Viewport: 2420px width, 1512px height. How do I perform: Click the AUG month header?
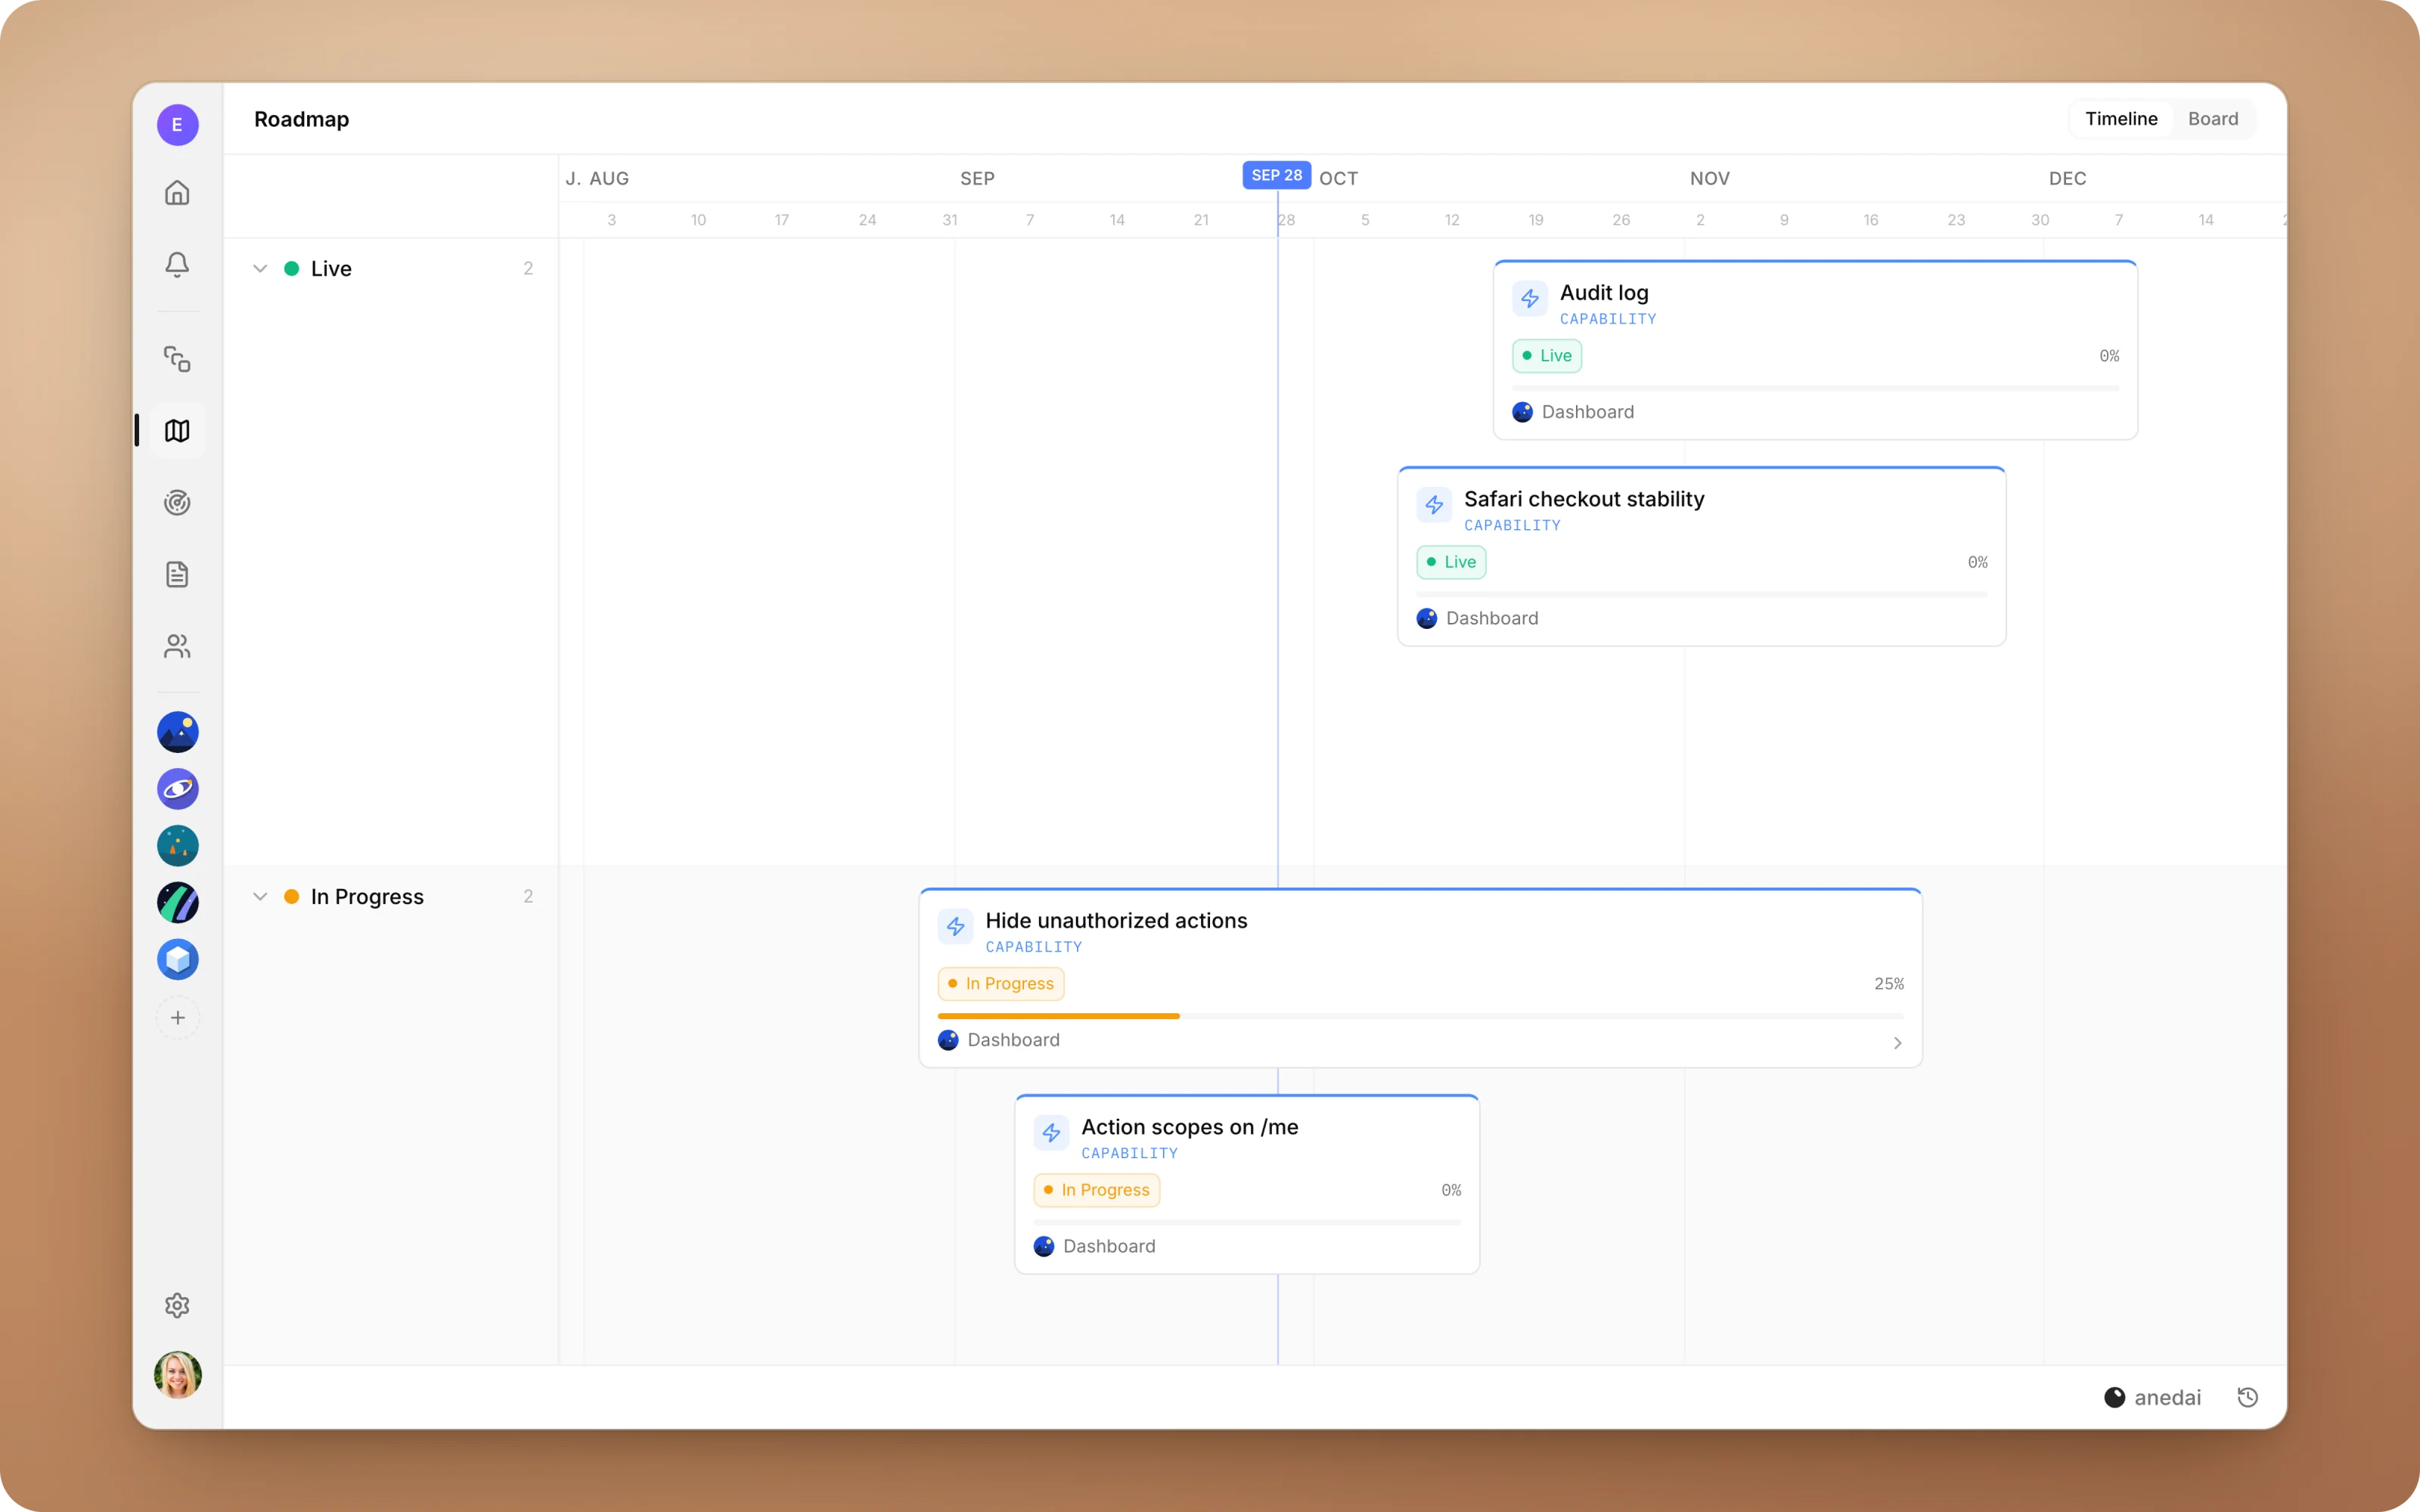(x=608, y=178)
